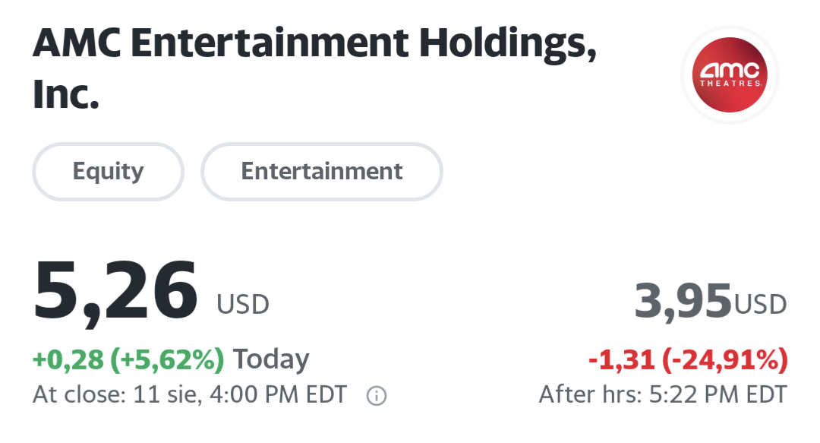Click the Inc. text on second title line
The width and height of the screenshot is (820, 443).
coord(66,95)
